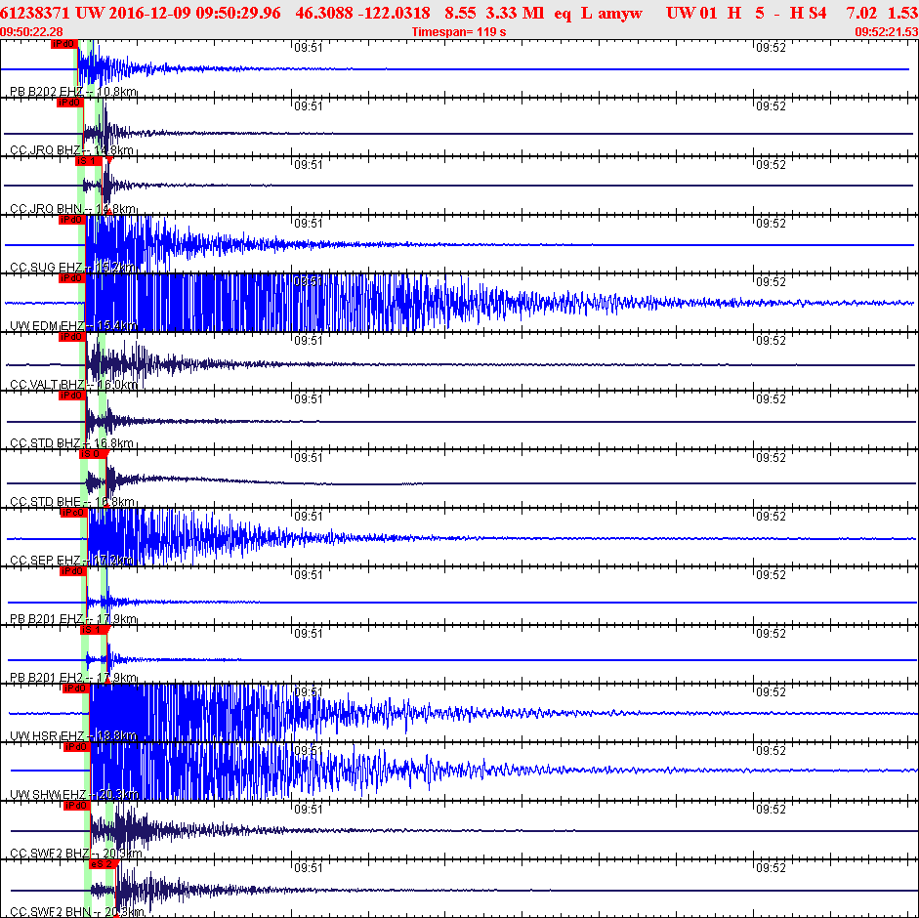Select the iPd0 pick flag on CC SWF2 BHZ trace
This screenshot has height=918, width=919.
[77, 806]
